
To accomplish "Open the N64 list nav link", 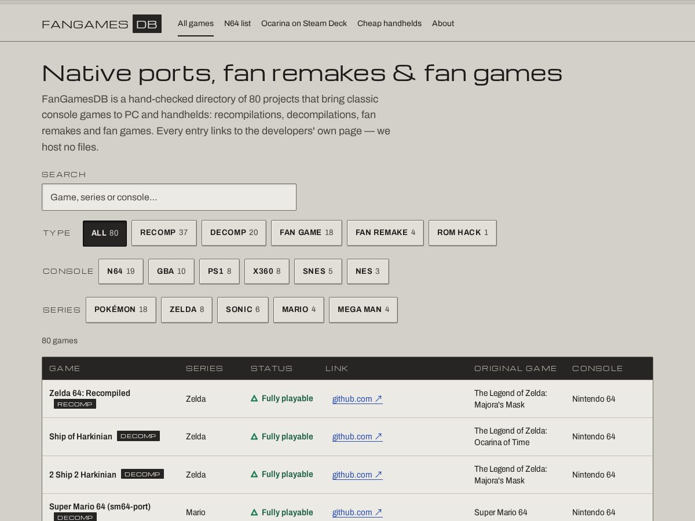I will tap(237, 24).
